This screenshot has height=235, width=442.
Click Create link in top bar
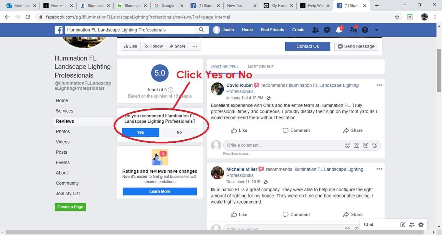298,30
